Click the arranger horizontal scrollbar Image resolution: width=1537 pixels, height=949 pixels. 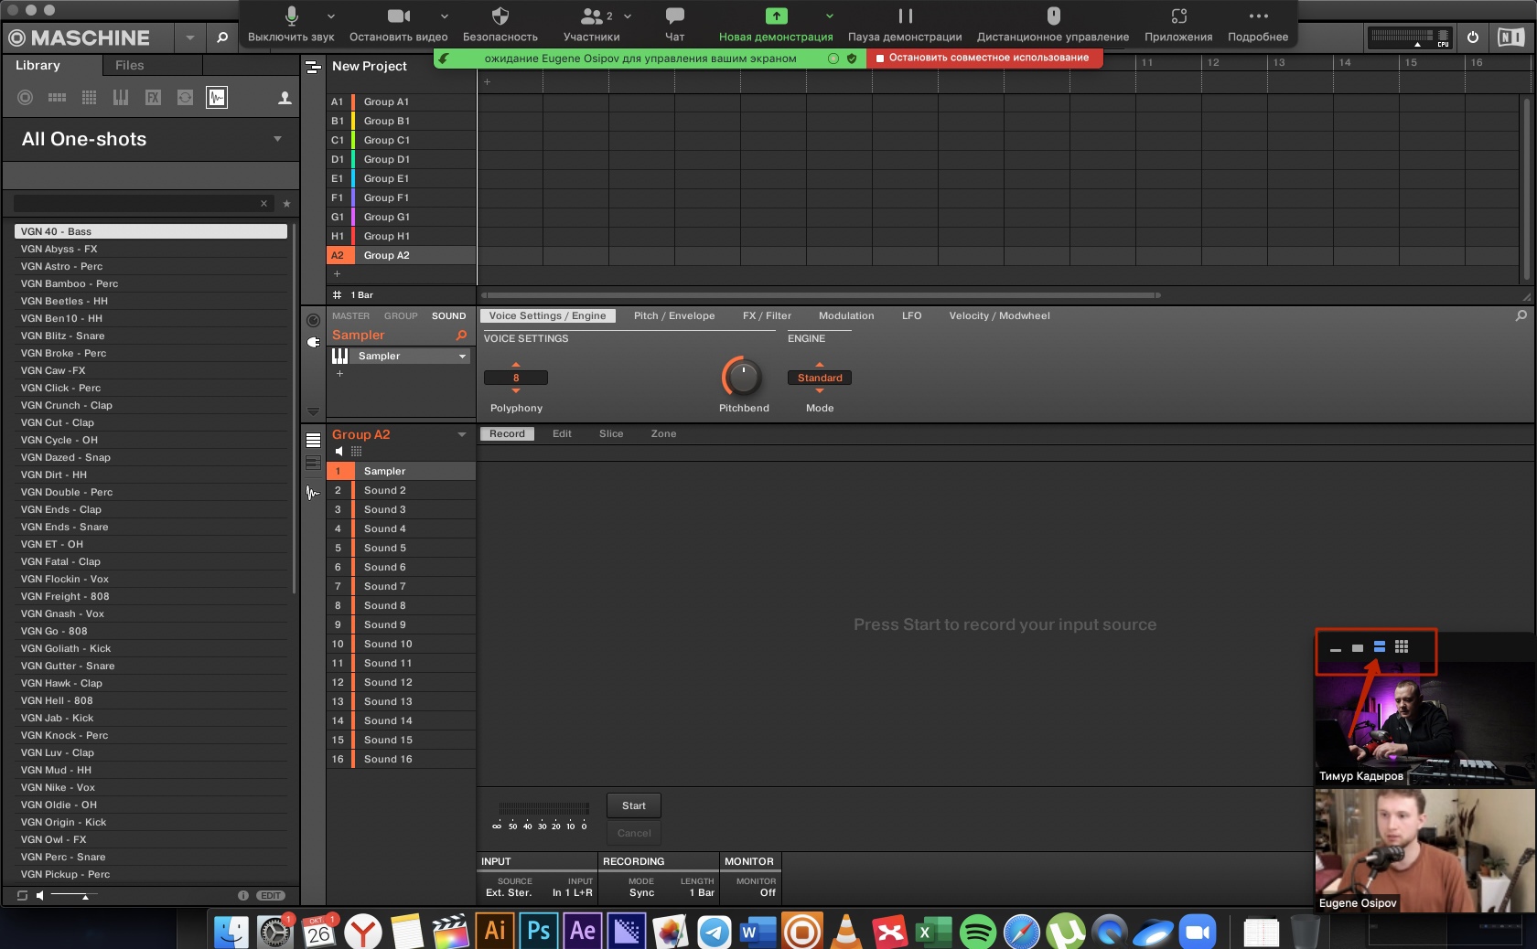(821, 295)
